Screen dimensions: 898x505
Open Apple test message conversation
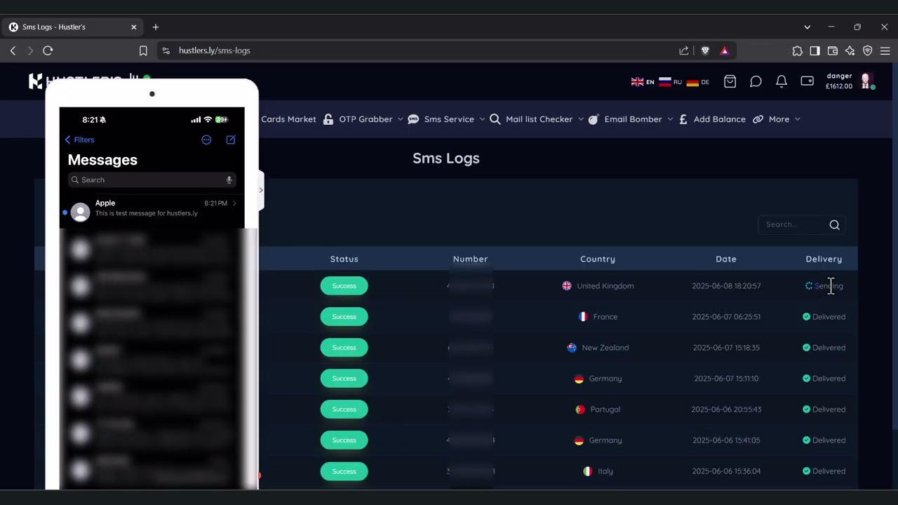point(152,208)
